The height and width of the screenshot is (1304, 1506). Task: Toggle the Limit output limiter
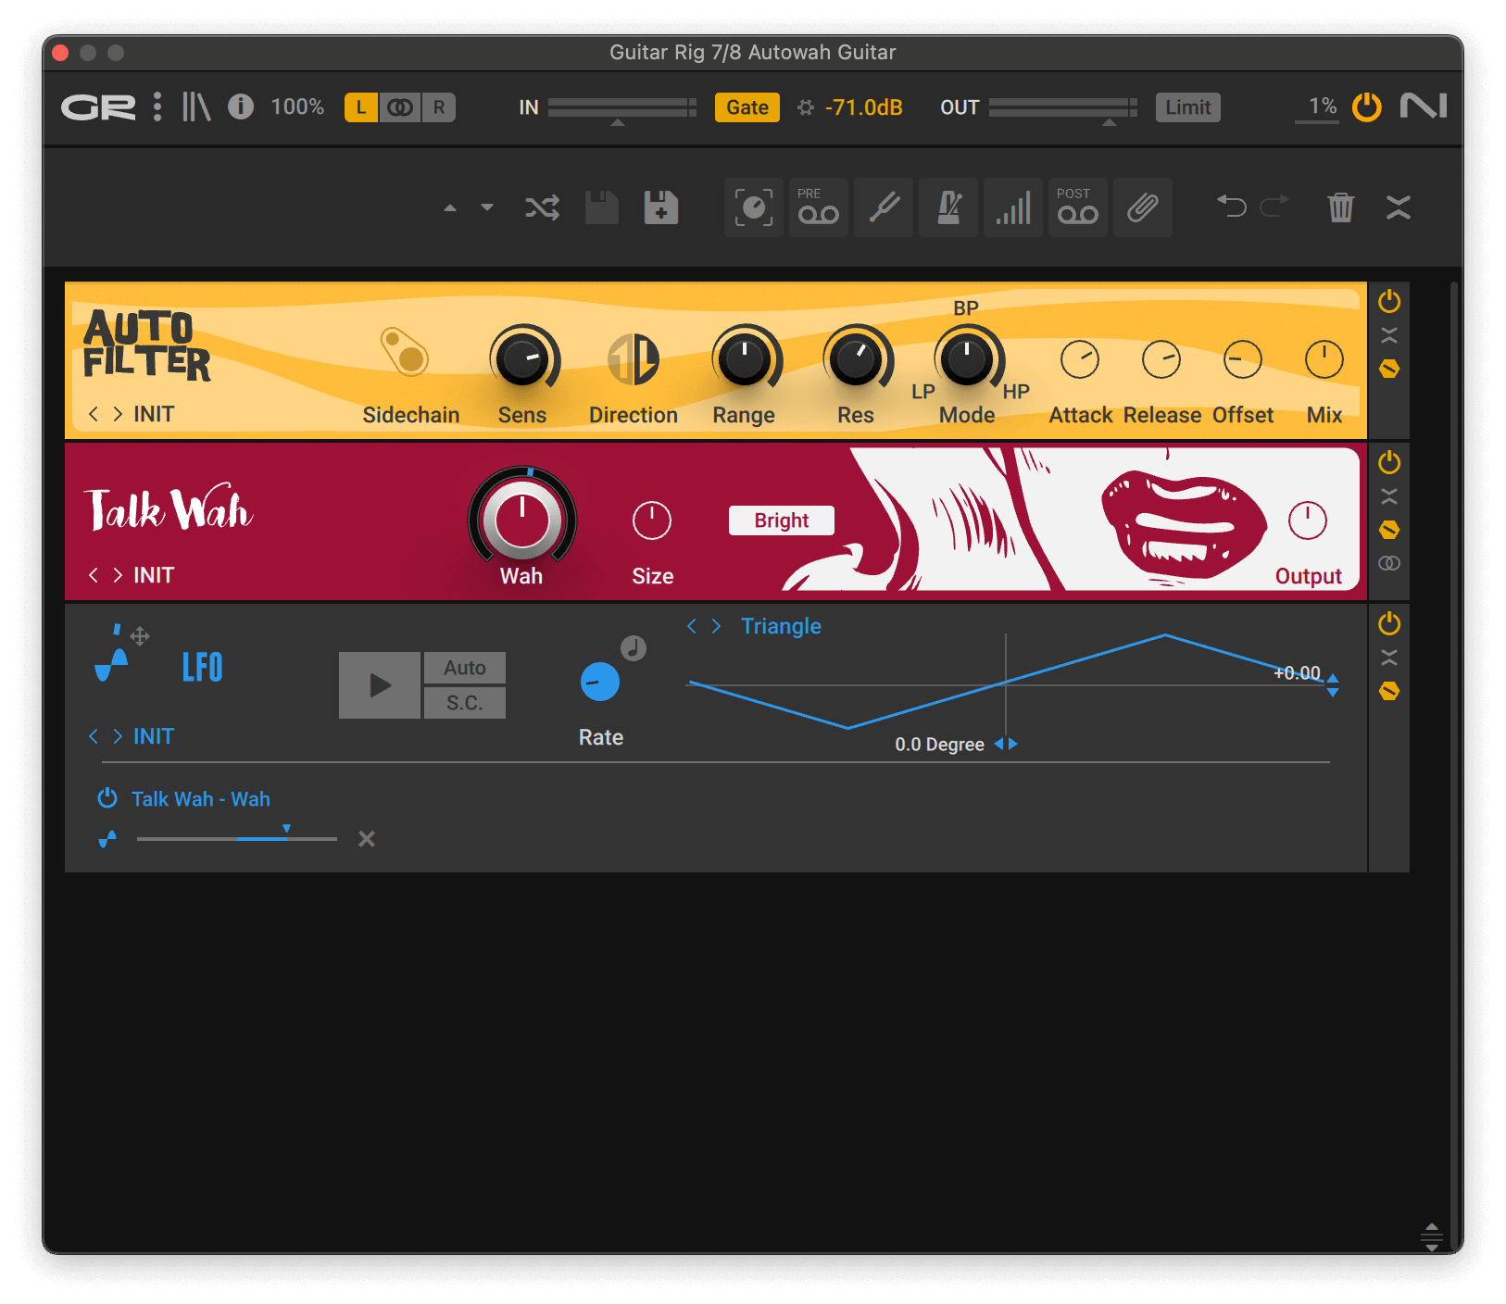point(1187,107)
